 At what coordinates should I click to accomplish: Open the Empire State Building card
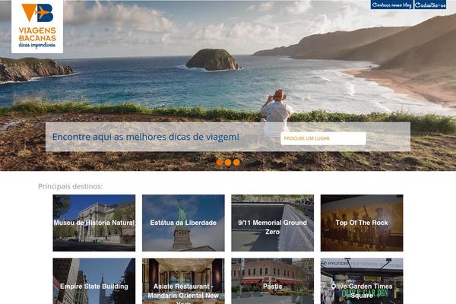coord(94,281)
